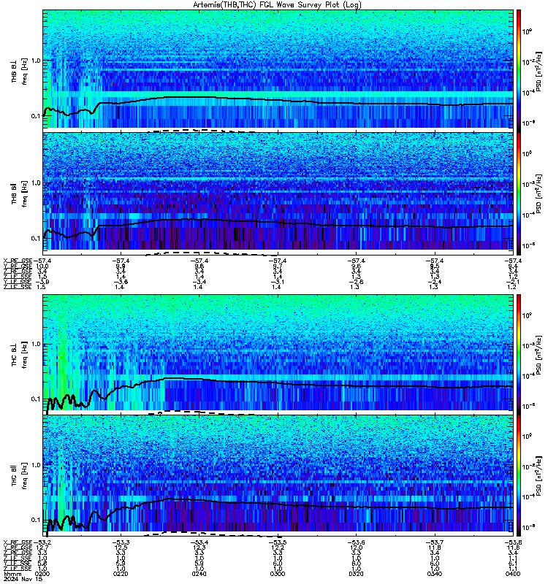Viewport: 548px width, 584px height.
Task: Click the 1.0 frequency tick of THB B-perpendicular panel
Action: point(36,61)
